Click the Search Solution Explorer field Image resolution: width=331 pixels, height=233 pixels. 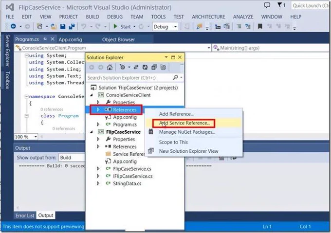point(129,78)
